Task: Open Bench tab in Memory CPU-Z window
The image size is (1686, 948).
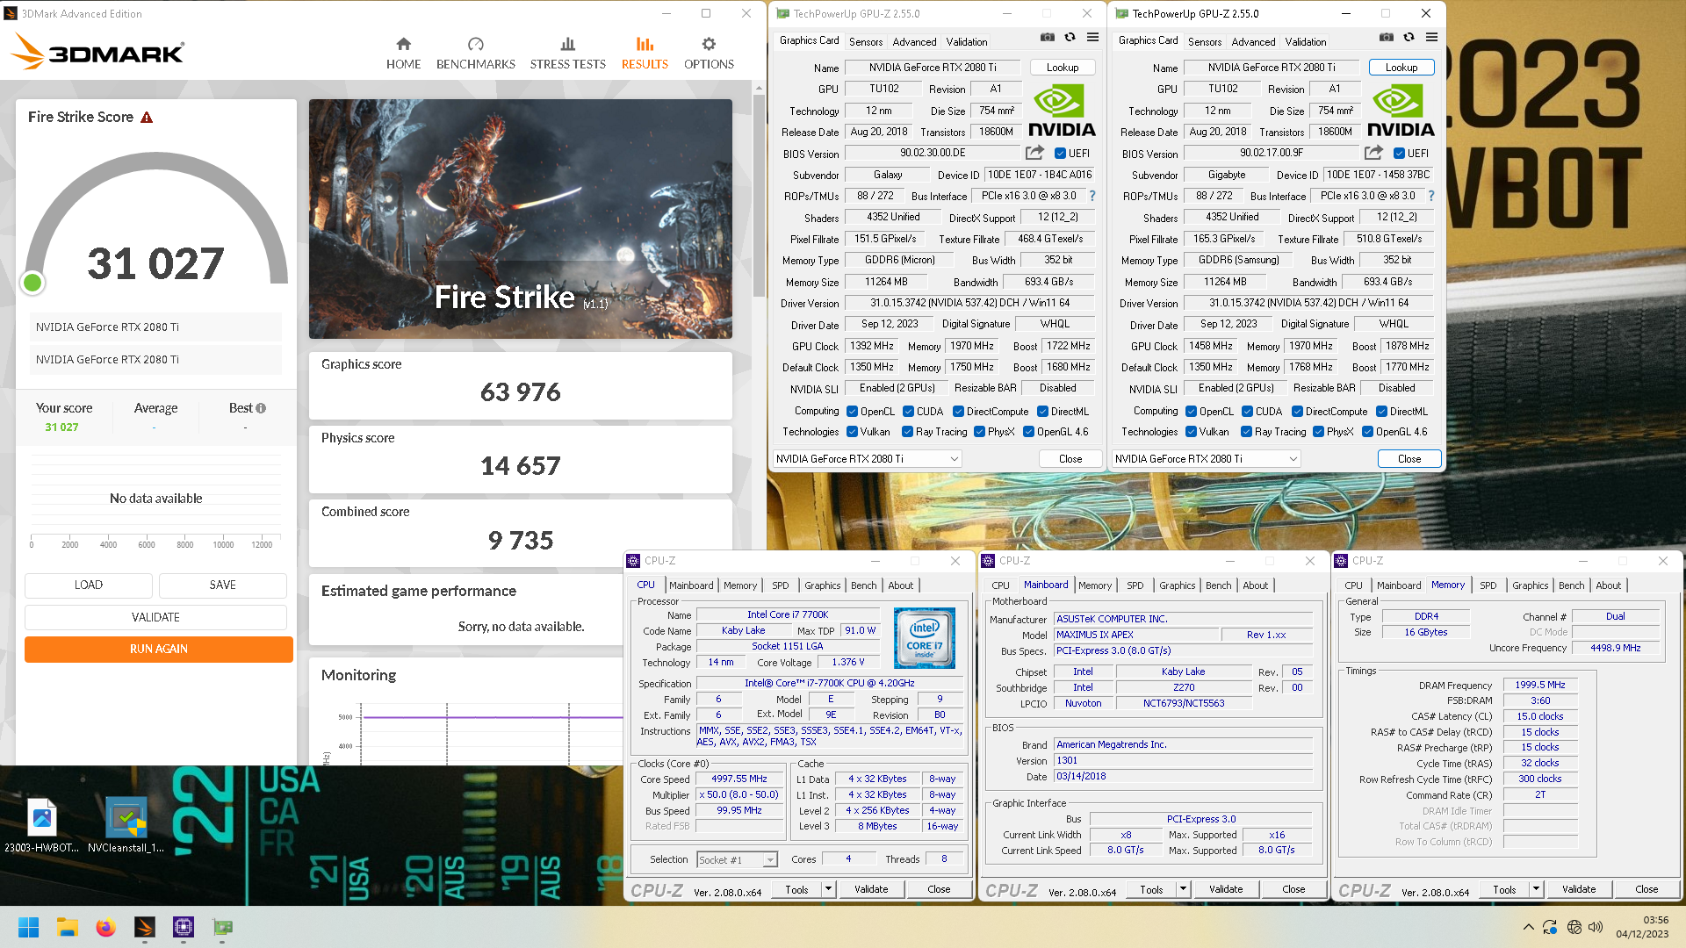Action: [x=1571, y=585]
